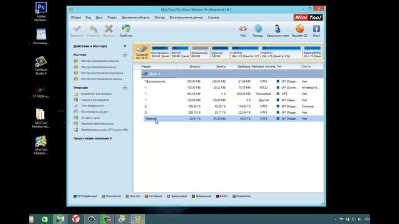Sort by the Раздел column header
The width and height of the screenshot is (399, 224).
[158, 67]
